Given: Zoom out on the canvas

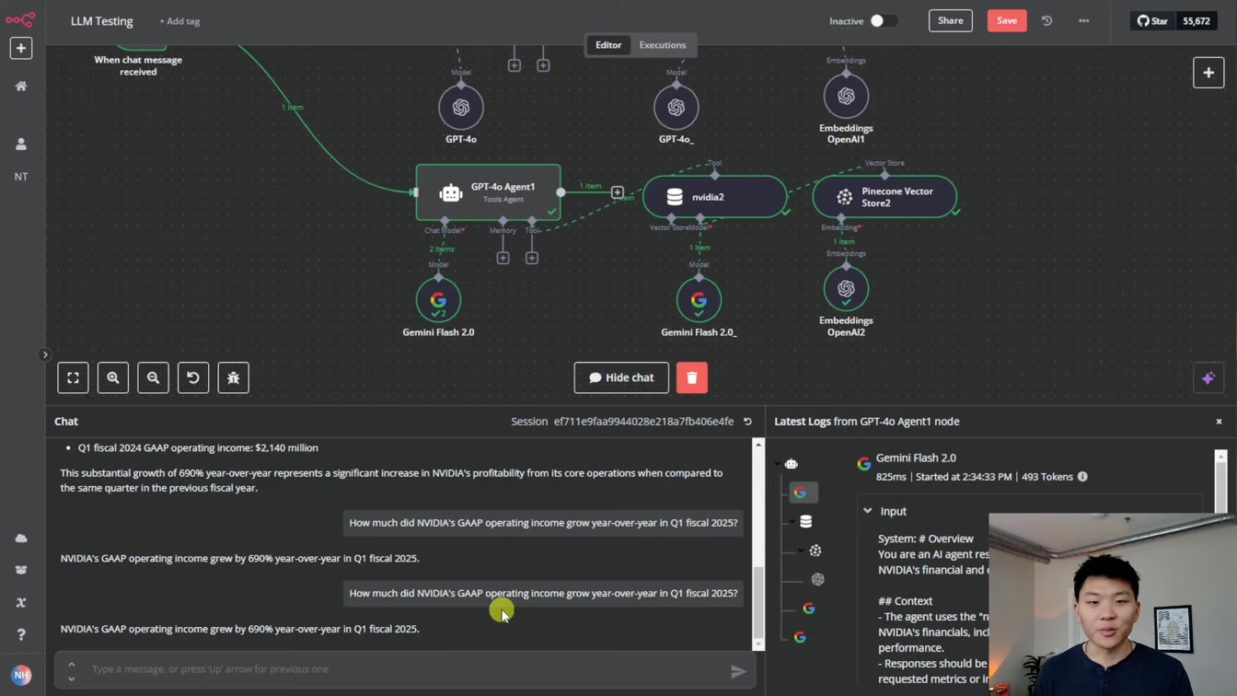Looking at the screenshot, I should [x=153, y=377].
